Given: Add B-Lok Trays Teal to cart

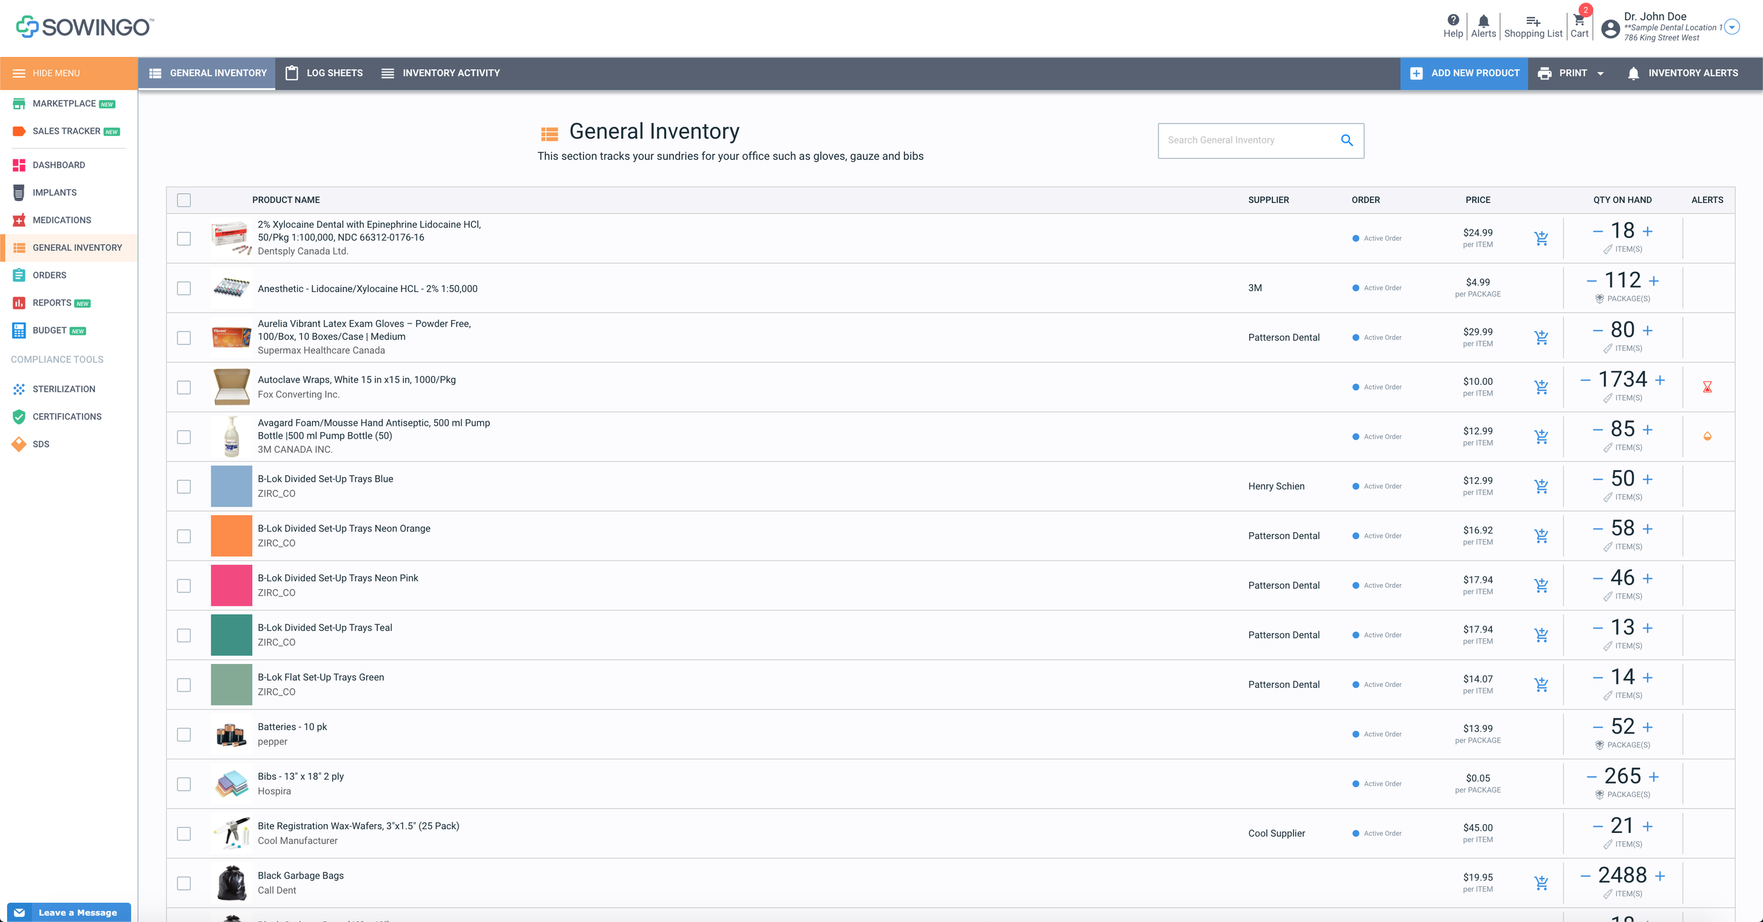Looking at the screenshot, I should coord(1541,635).
